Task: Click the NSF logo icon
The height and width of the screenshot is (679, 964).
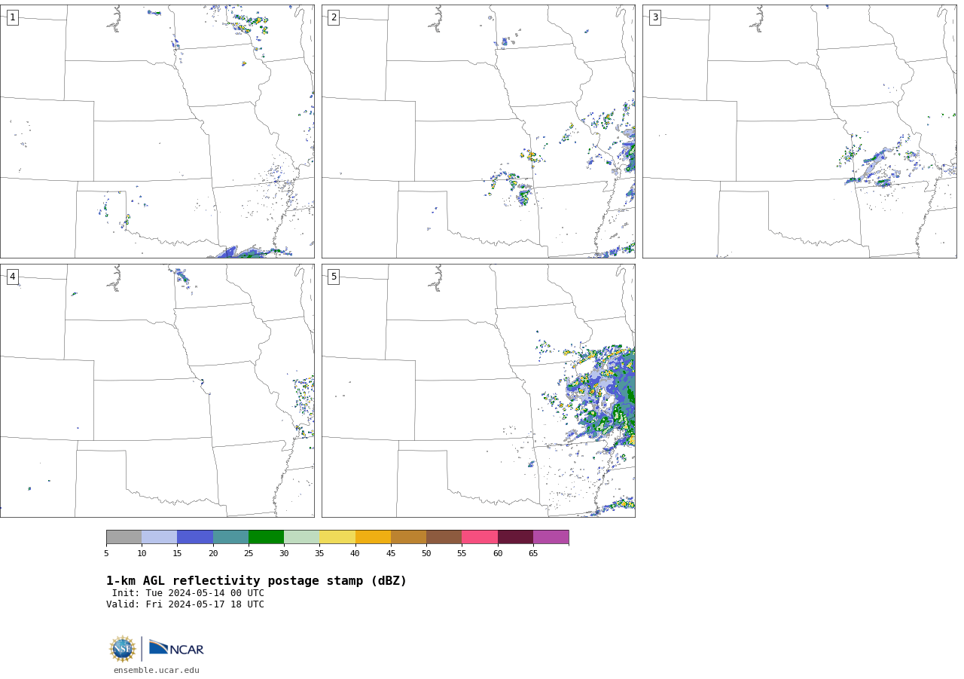Action: [x=123, y=649]
